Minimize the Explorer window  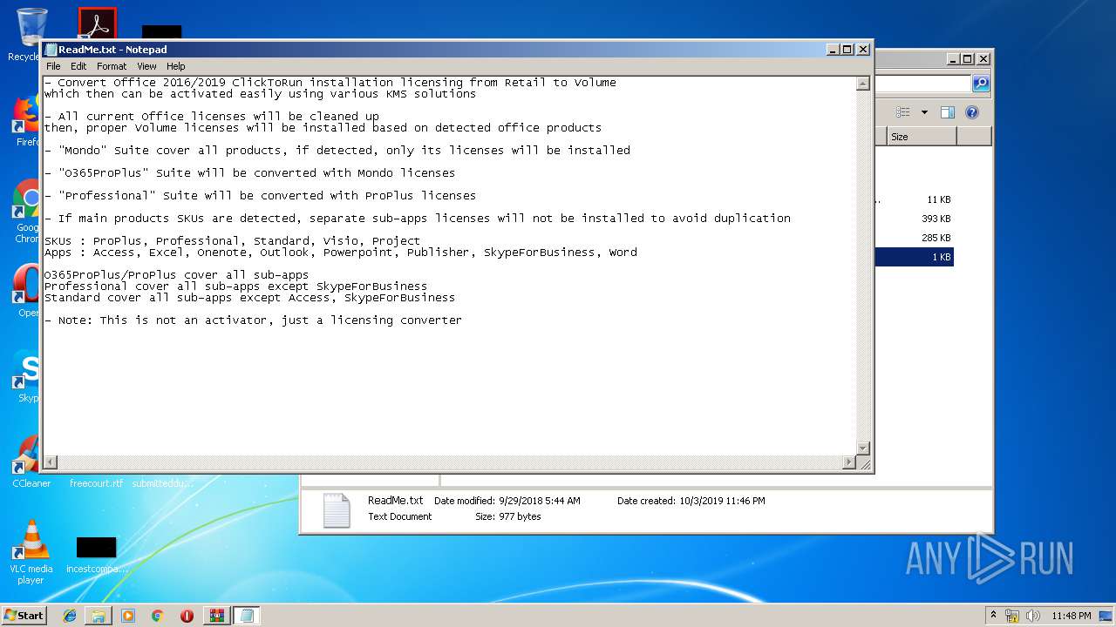952,59
